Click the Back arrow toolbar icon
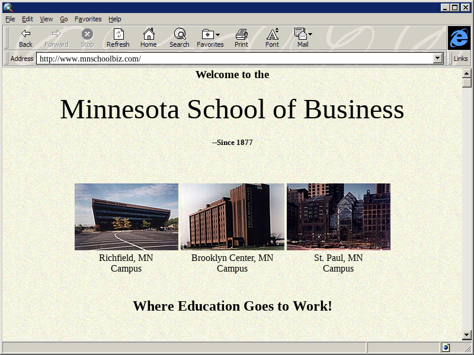 click(x=25, y=34)
